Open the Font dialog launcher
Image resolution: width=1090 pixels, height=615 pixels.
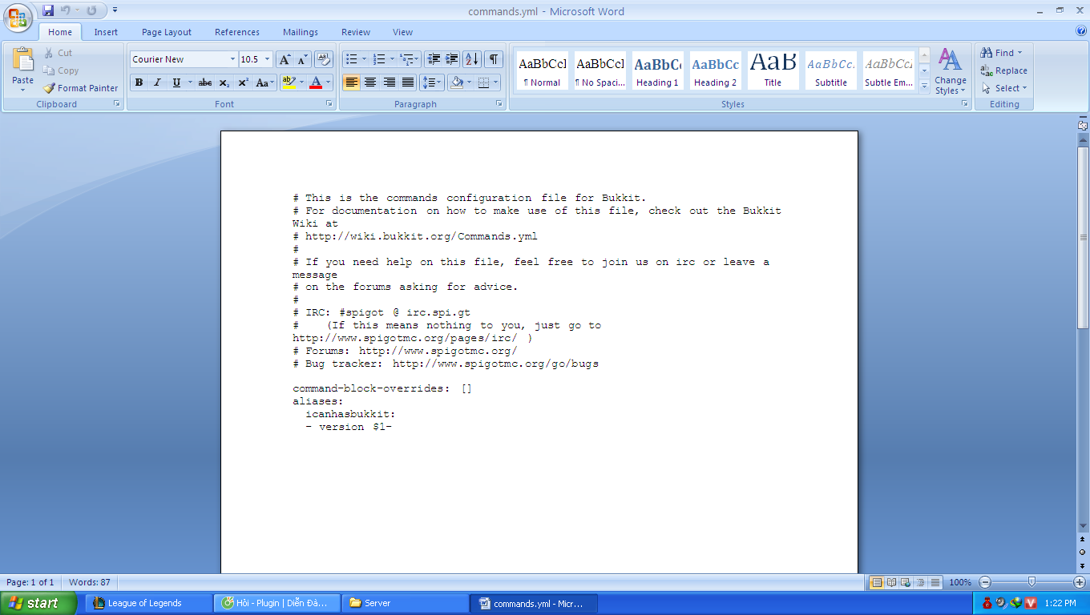pos(329,104)
